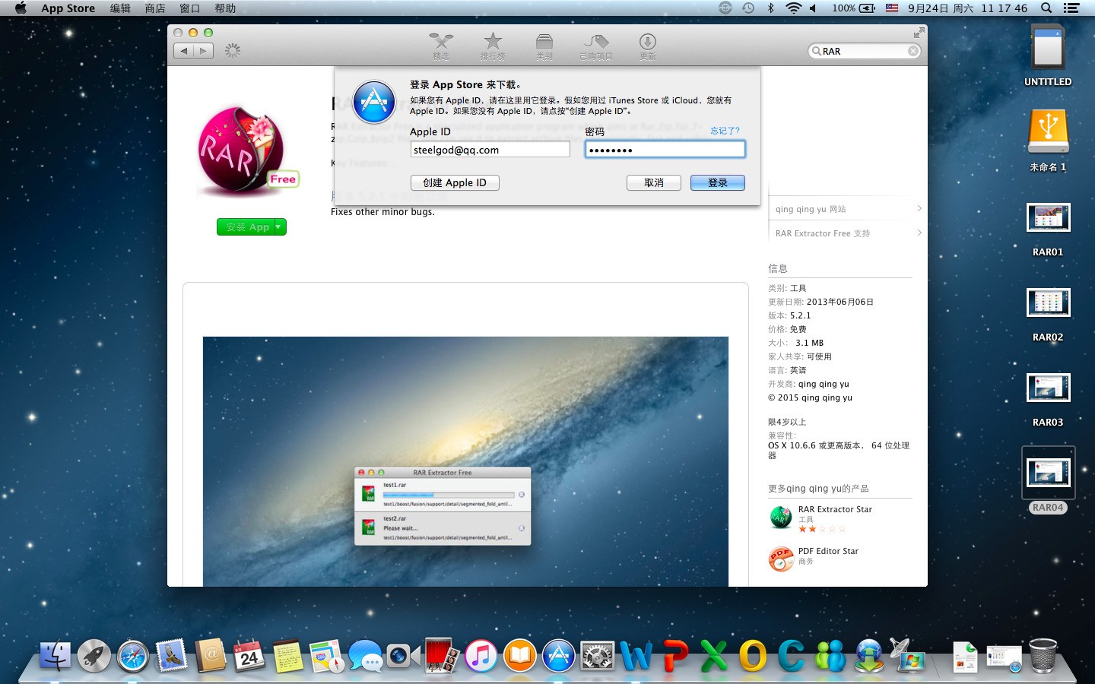Expand the 安装 App dropdown arrow
Image resolution: width=1095 pixels, height=684 pixels.
(x=279, y=226)
